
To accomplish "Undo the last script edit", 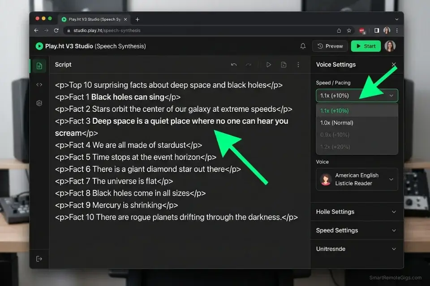I will pos(234,65).
